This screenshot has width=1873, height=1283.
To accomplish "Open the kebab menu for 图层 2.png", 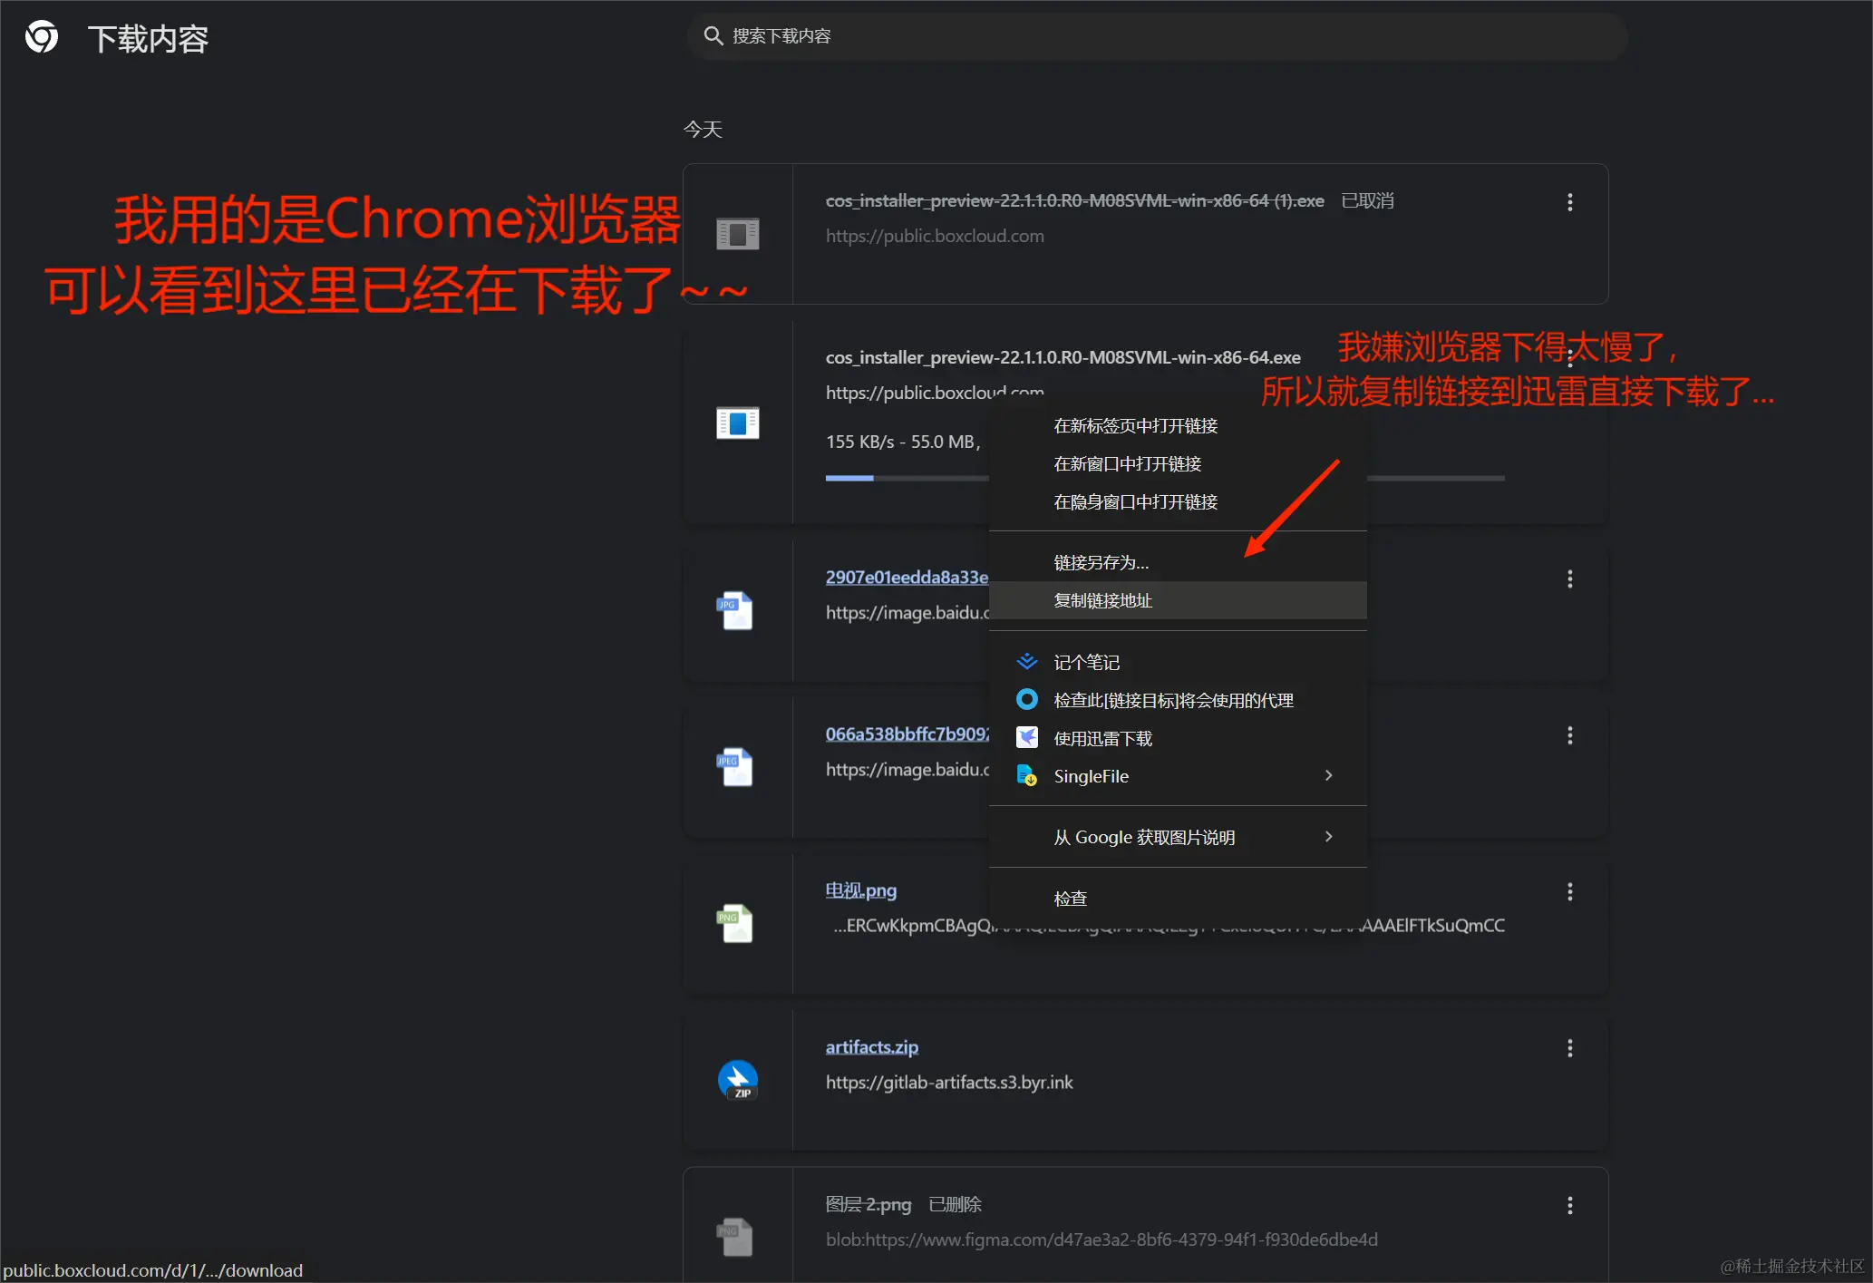I will [x=1569, y=1205].
